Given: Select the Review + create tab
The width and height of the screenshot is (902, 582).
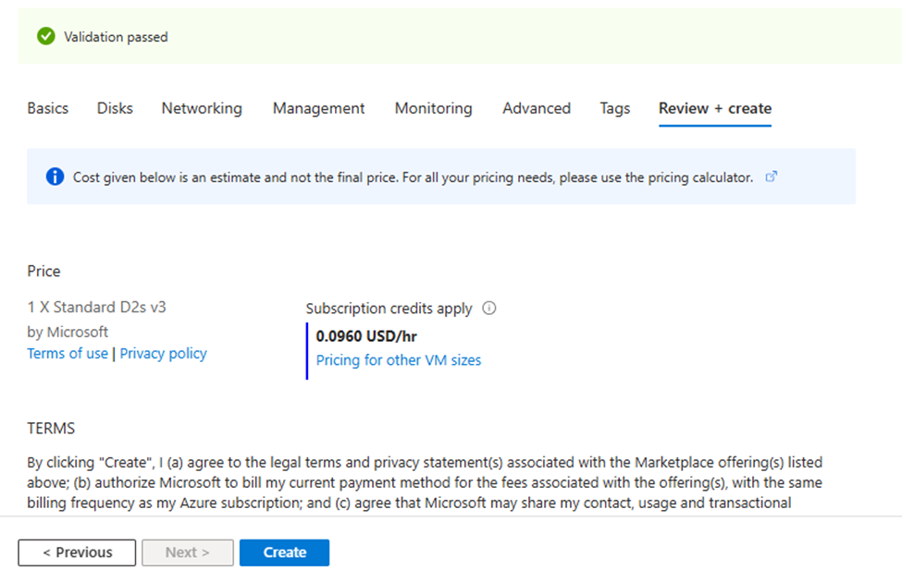Looking at the screenshot, I should click(714, 108).
